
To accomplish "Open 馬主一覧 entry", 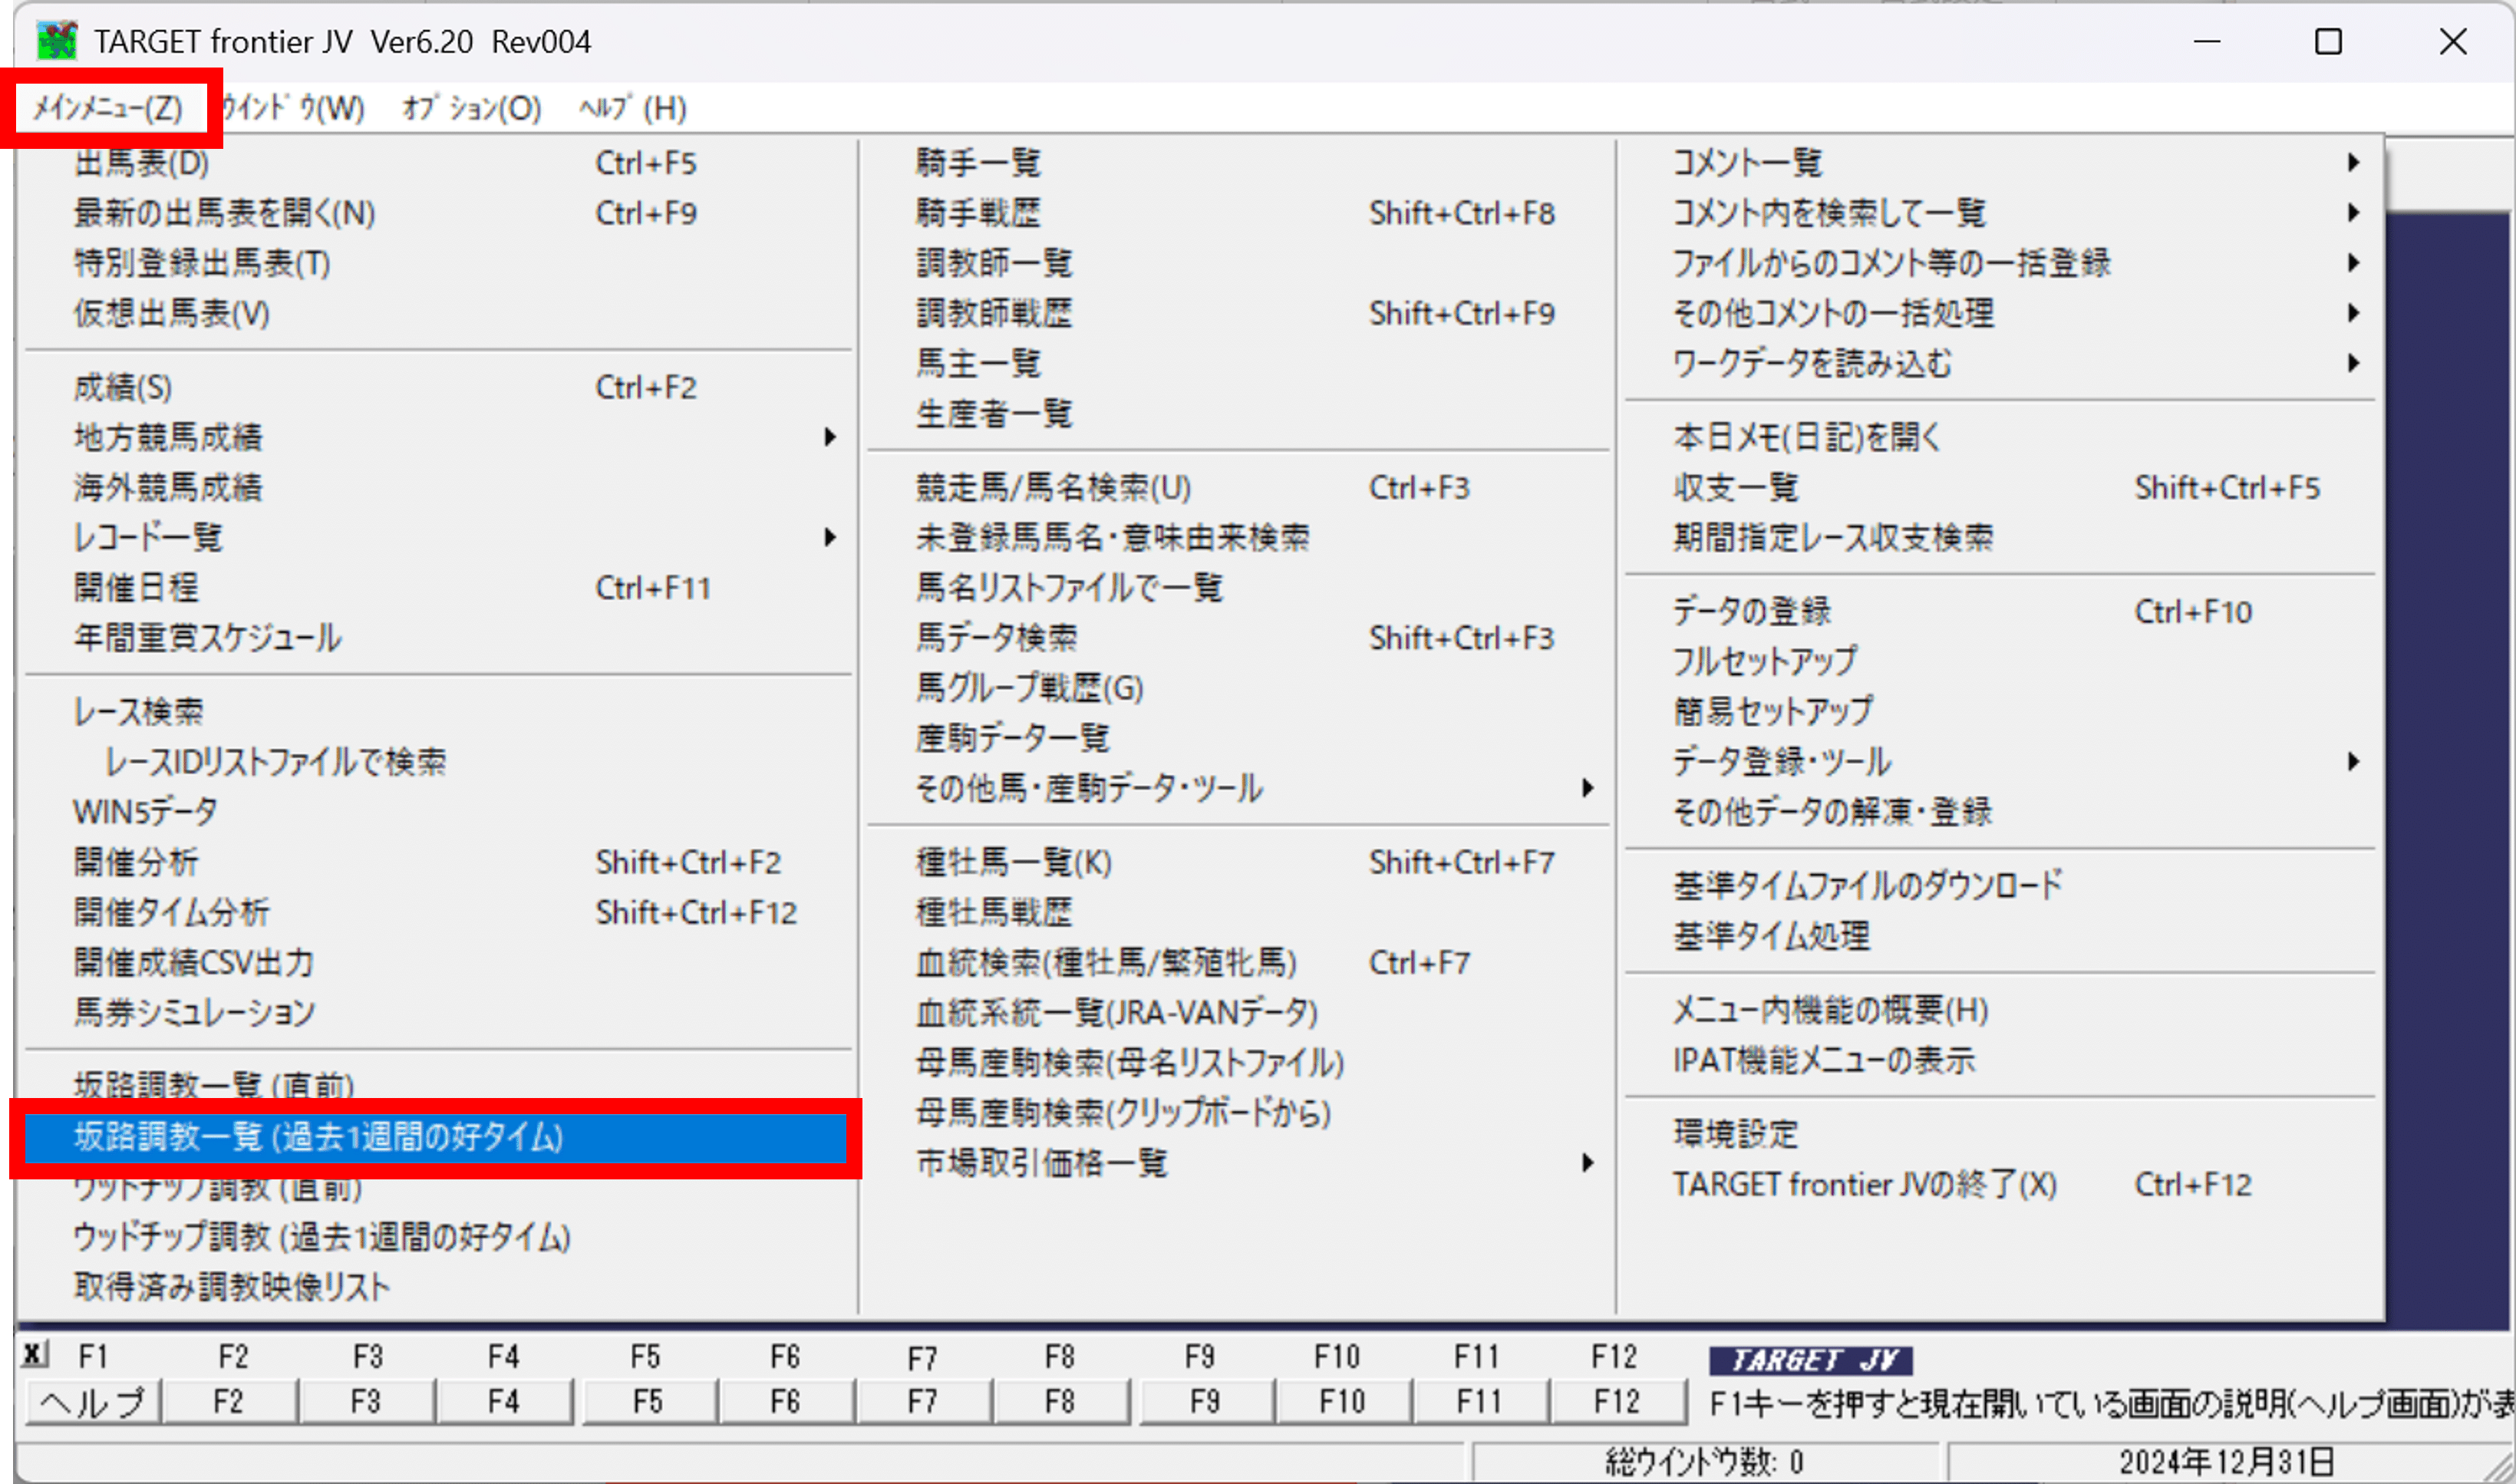I will 1238,363.
